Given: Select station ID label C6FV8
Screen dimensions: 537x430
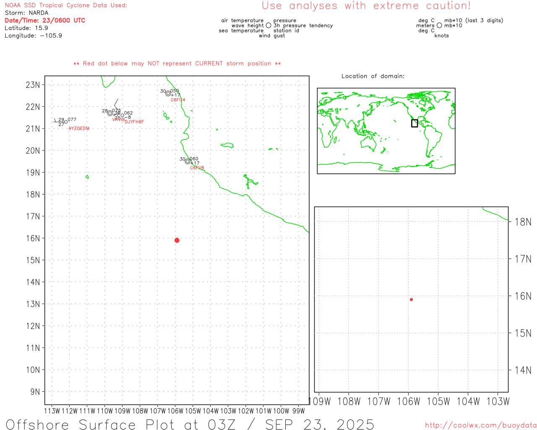Looking at the screenshot, I should pyautogui.click(x=197, y=168).
